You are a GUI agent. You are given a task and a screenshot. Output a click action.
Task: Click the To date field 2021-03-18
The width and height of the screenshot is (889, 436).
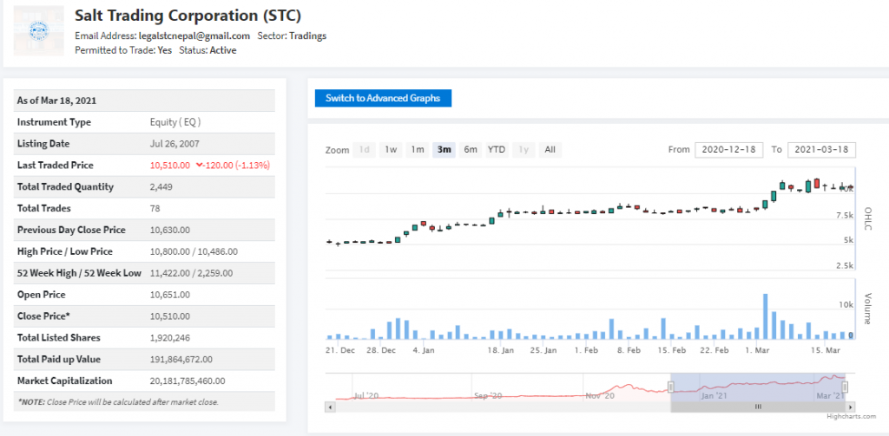(x=821, y=149)
